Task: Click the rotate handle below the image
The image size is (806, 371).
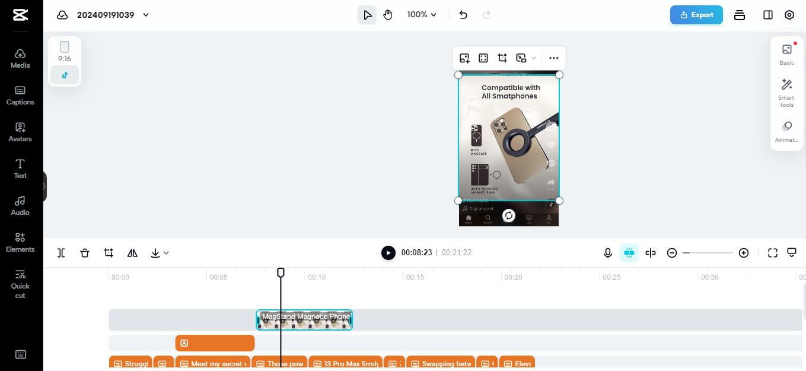Action: pos(508,215)
